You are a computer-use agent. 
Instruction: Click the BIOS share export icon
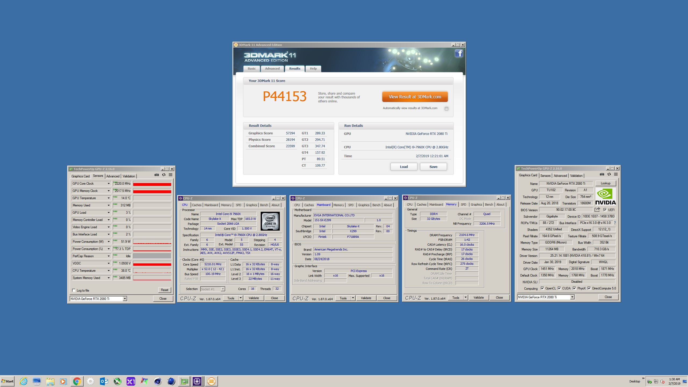pos(597,210)
